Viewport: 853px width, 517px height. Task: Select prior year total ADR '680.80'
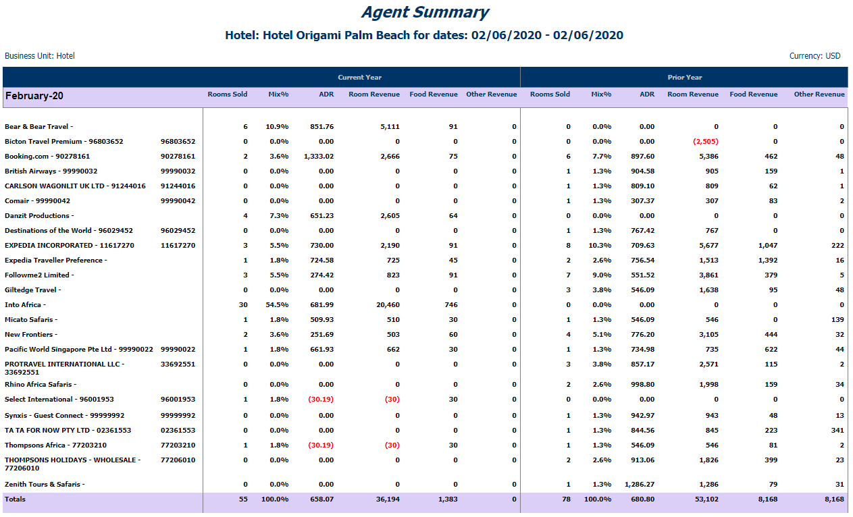coord(642,499)
